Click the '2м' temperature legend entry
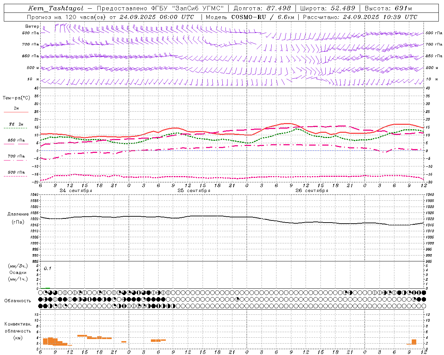 coord(16,109)
